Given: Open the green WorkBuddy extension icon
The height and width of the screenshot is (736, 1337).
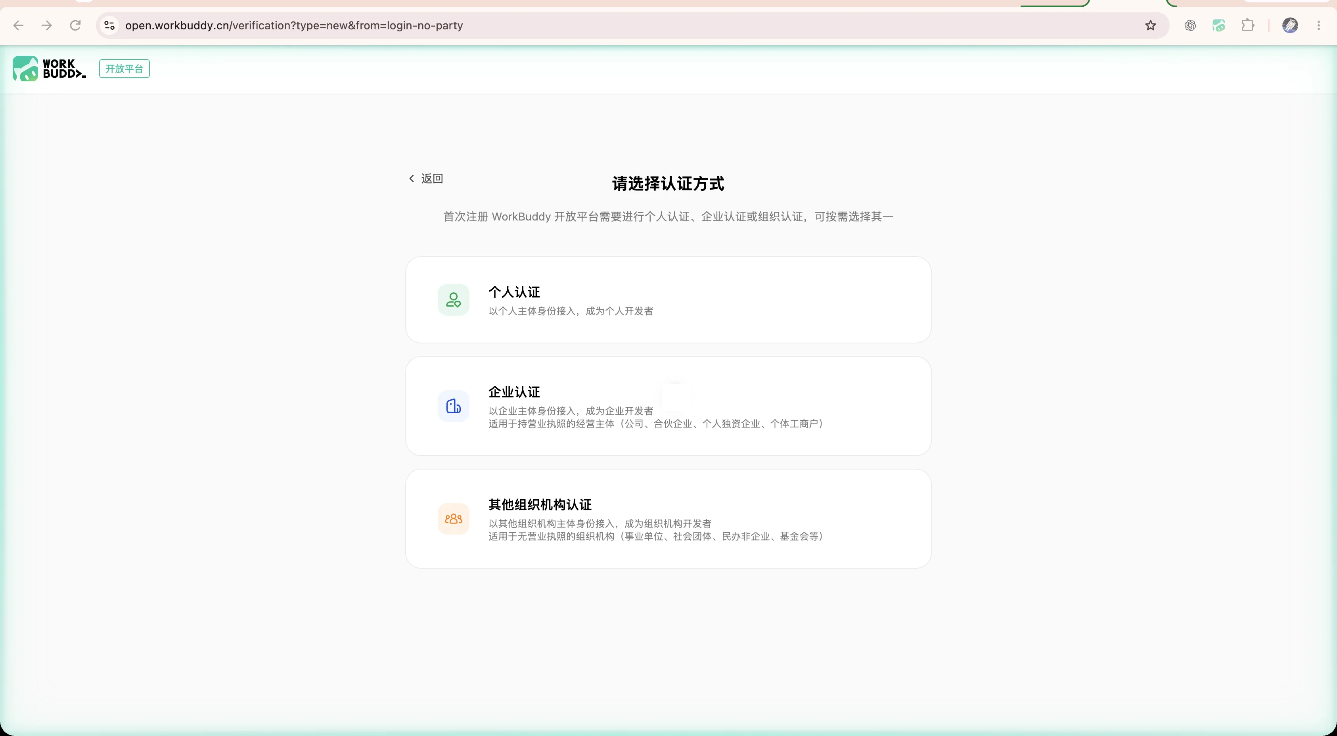Looking at the screenshot, I should (x=1219, y=25).
